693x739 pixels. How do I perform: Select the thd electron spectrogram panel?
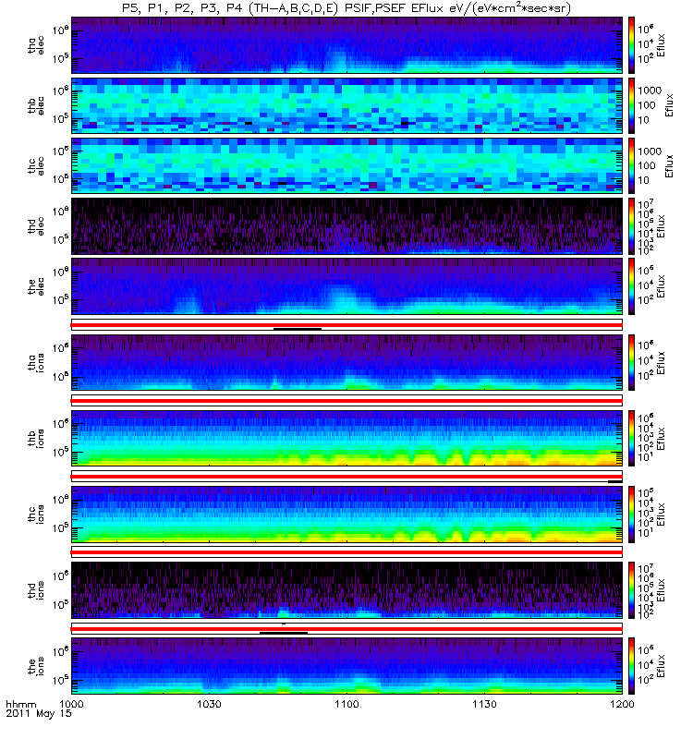click(x=347, y=226)
